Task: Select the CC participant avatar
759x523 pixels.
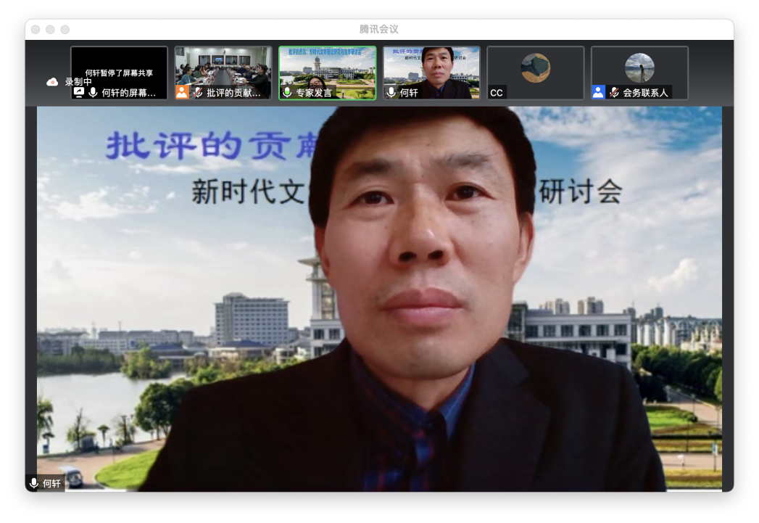Action: 535,67
